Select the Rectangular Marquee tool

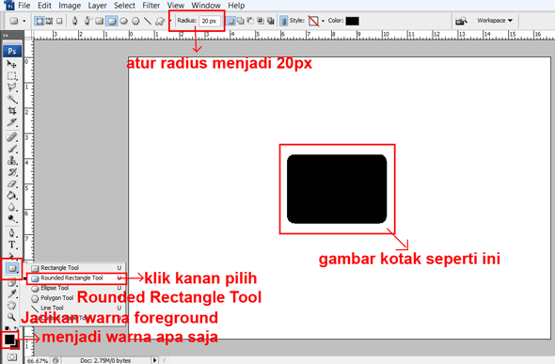click(11, 75)
